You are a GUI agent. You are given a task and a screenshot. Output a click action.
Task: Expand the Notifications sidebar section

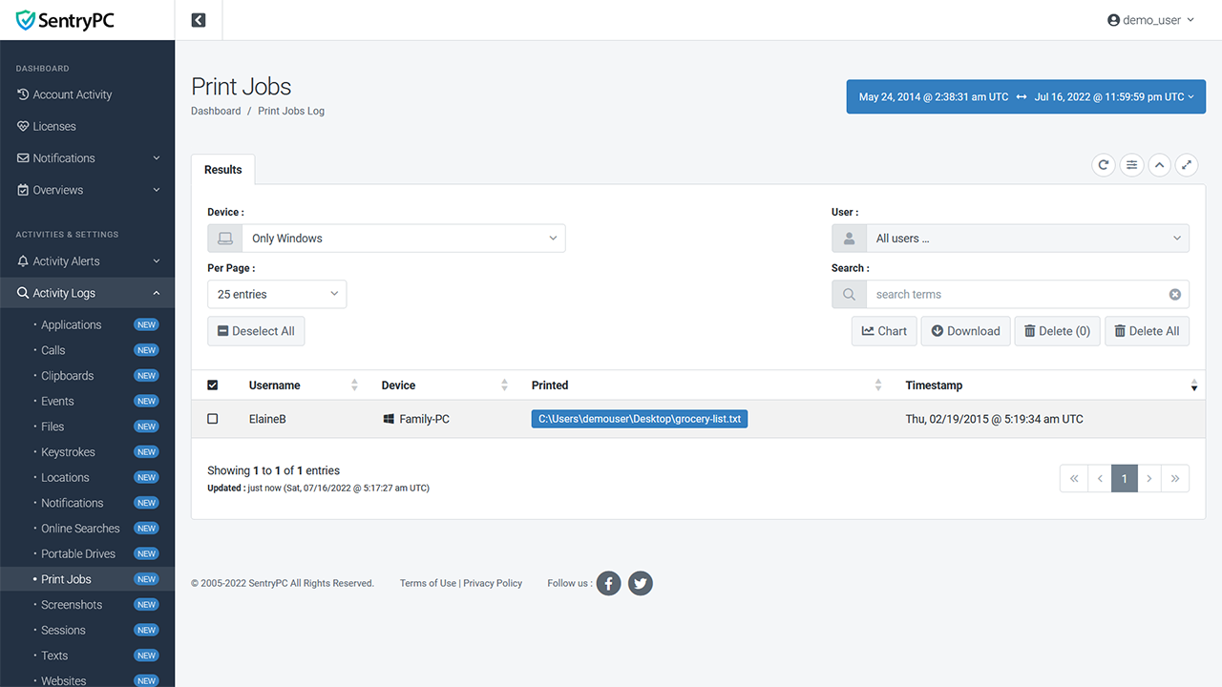coord(87,158)
